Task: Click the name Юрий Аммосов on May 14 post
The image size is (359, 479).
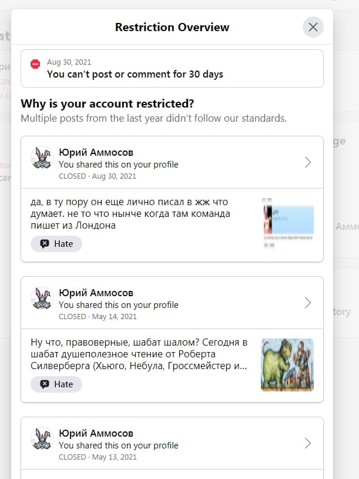Action: coord(96,293)
